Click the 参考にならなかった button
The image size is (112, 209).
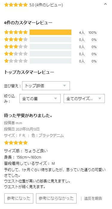pos(56,198)
